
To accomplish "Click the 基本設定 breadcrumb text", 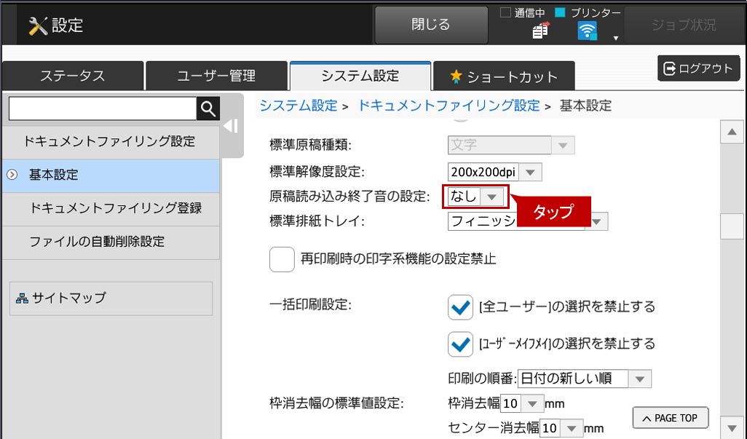I will [585, 106].
